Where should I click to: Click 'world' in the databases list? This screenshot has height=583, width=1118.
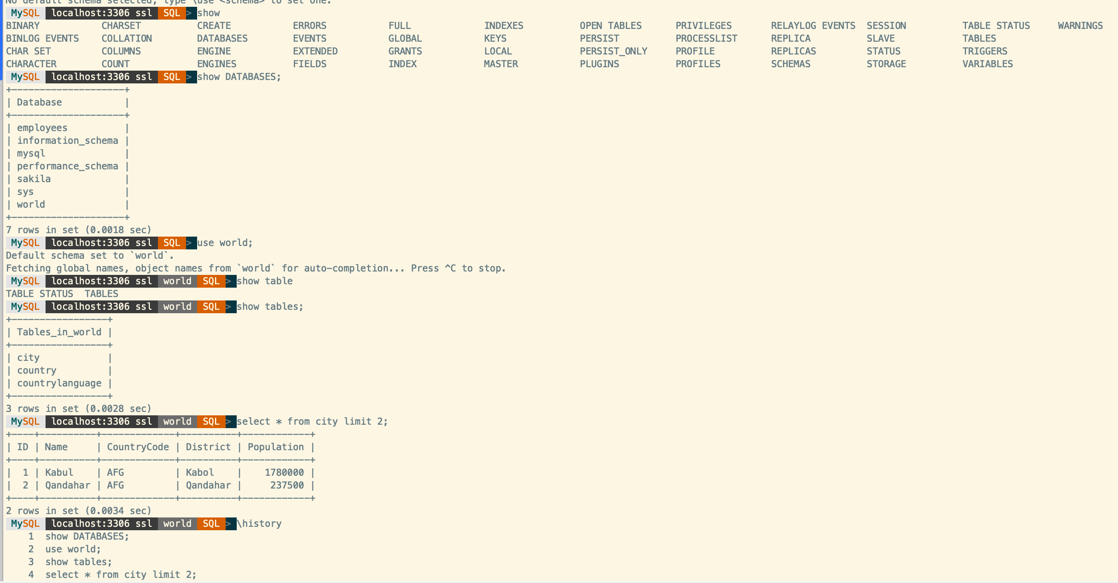click(31, 204)
